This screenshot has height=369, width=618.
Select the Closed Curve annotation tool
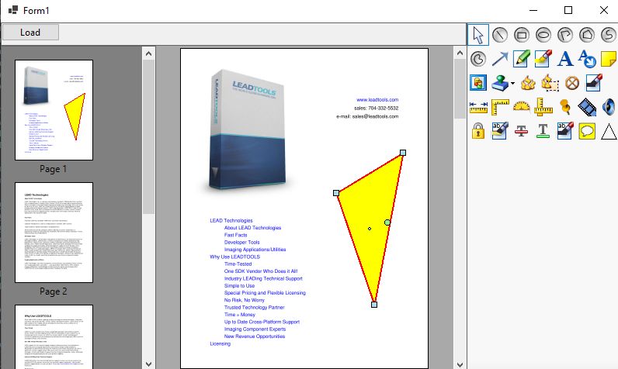[x=478, y=59]
